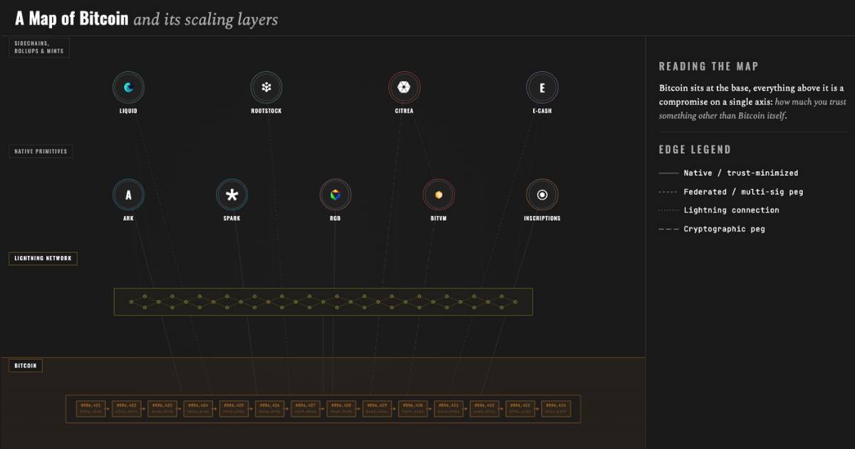This screenshot has height=449, width=855.
Task: Click the 'Edge Legend' heading
Action: (x=695, y=150)
